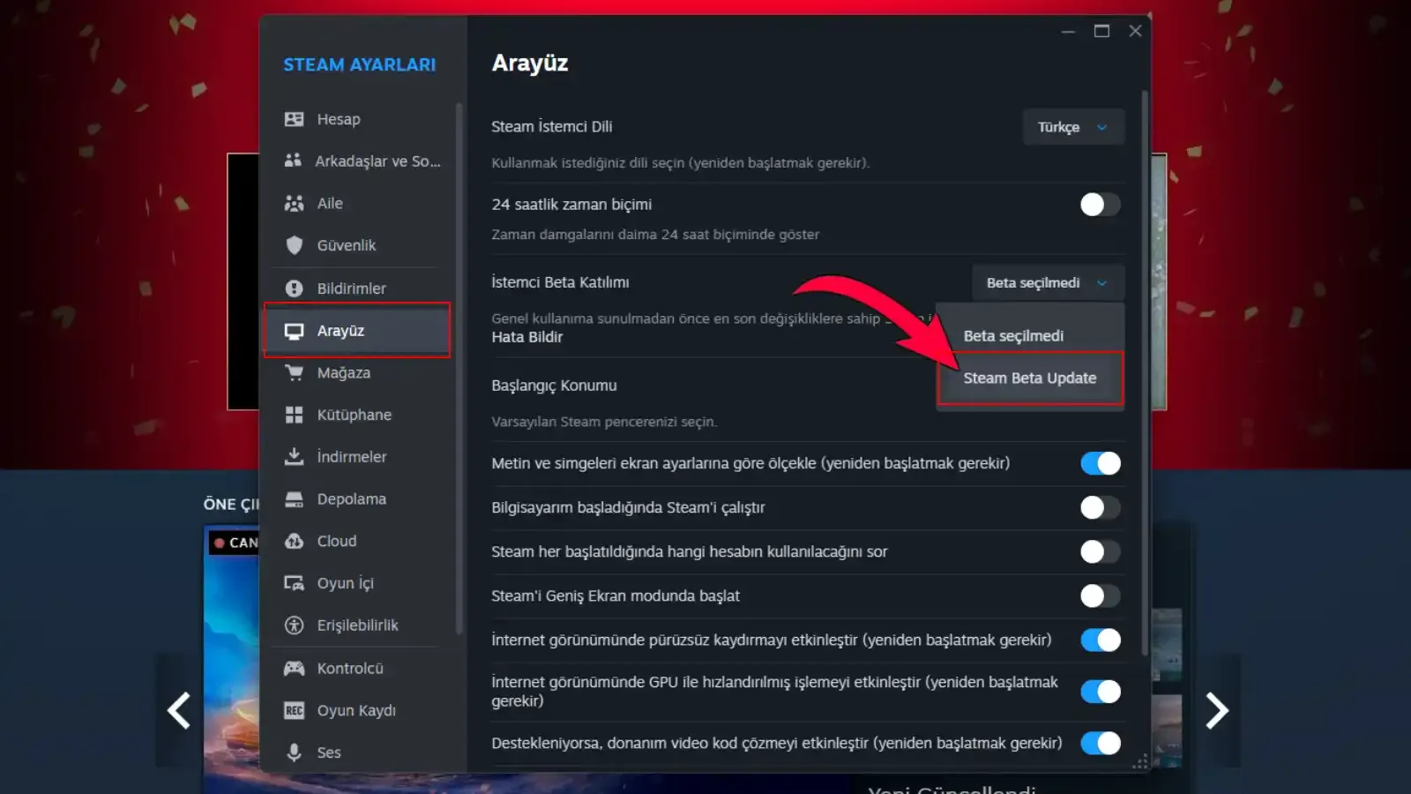Click the Ses microphone icon

[295, 752]
